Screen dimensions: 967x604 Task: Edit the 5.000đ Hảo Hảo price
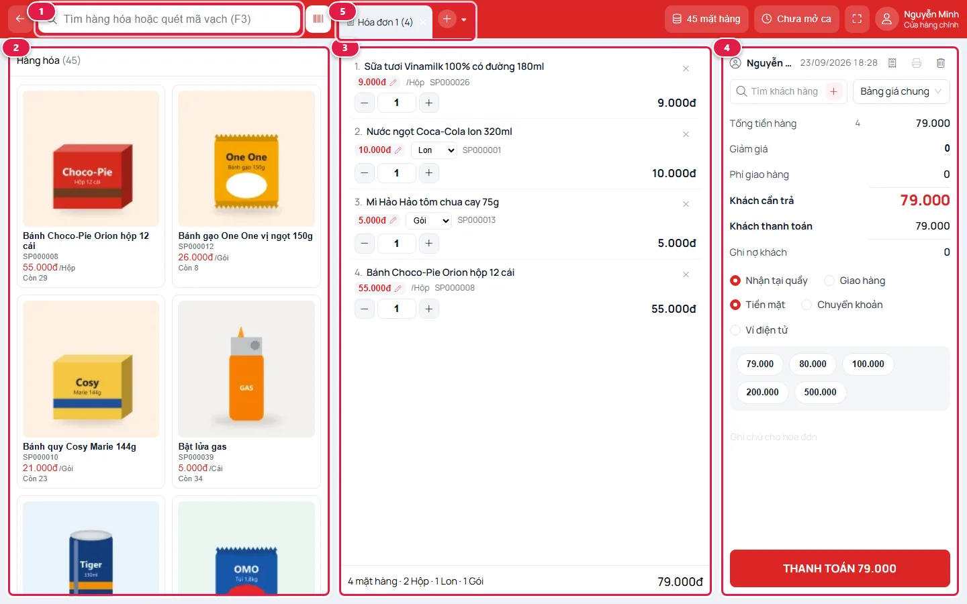[x=377, y=220]
